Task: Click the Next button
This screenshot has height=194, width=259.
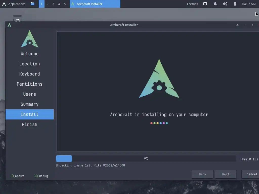Action: coord(226,174)
